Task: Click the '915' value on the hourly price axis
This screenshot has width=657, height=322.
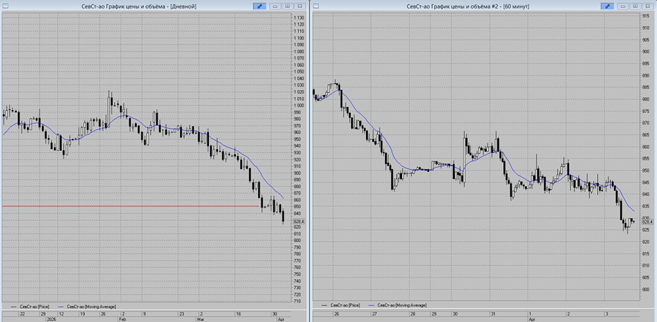Action: (x=646, y=16)
